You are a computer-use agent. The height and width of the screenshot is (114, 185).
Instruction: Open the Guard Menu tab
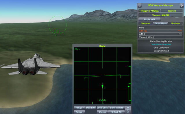tap(161, 23)
